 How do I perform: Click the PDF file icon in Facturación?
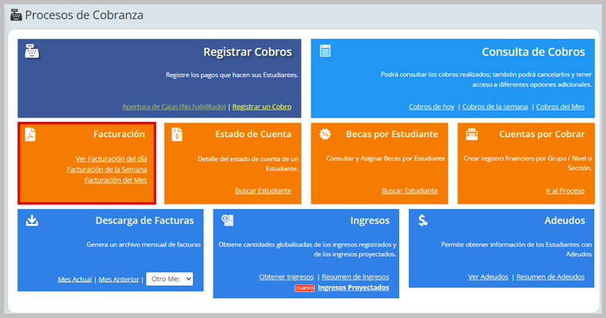(x=31, y=135)
